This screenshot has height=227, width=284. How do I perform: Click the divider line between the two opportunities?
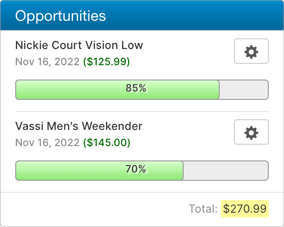(142, 111)
